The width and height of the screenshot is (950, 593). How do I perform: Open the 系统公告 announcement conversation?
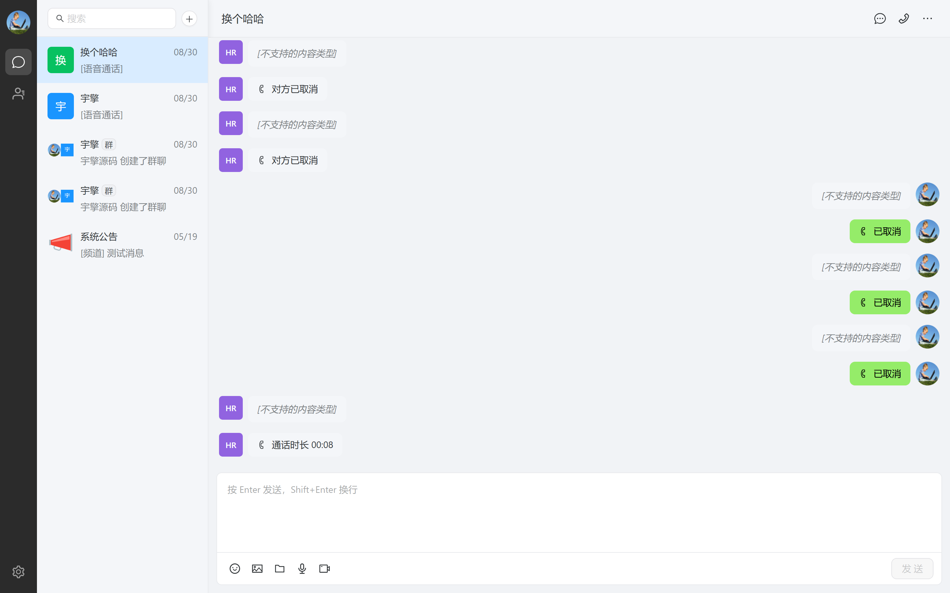(122, 244)
